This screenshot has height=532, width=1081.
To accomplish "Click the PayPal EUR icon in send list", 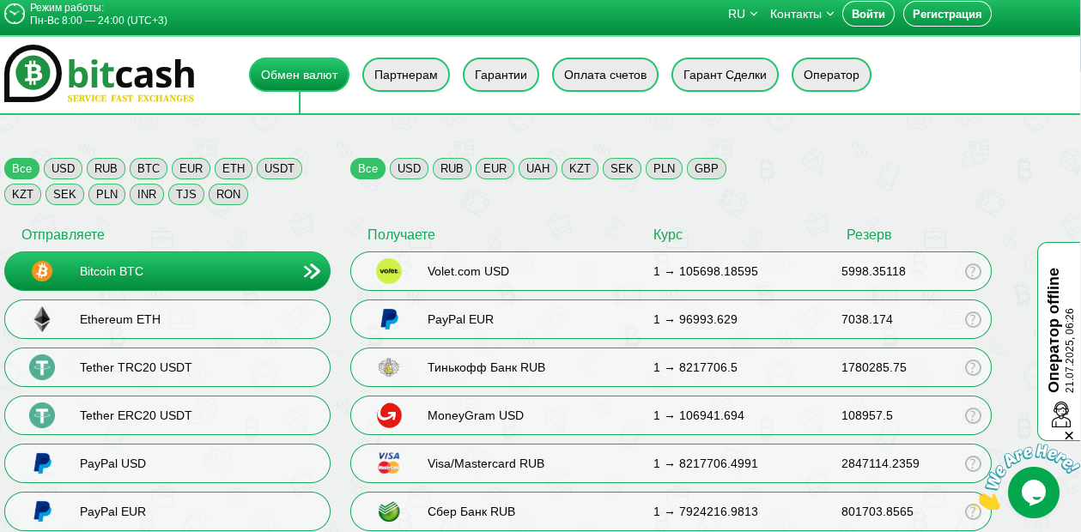I will 42,511.
